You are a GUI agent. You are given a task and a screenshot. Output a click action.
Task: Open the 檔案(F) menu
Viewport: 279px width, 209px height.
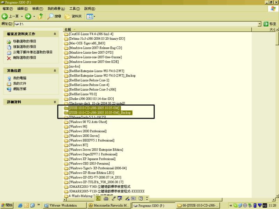tap(8, 8)
